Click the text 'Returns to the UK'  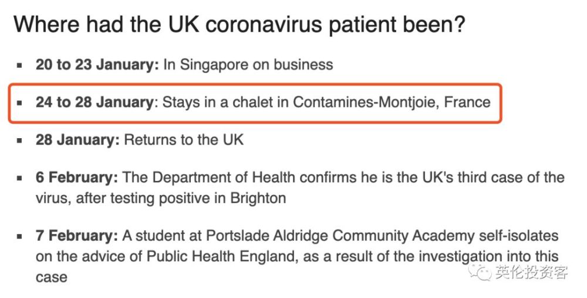click(184, 140)
